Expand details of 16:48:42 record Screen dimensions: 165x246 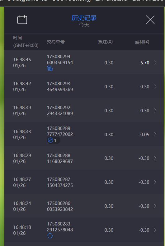(x=155, y=86)
